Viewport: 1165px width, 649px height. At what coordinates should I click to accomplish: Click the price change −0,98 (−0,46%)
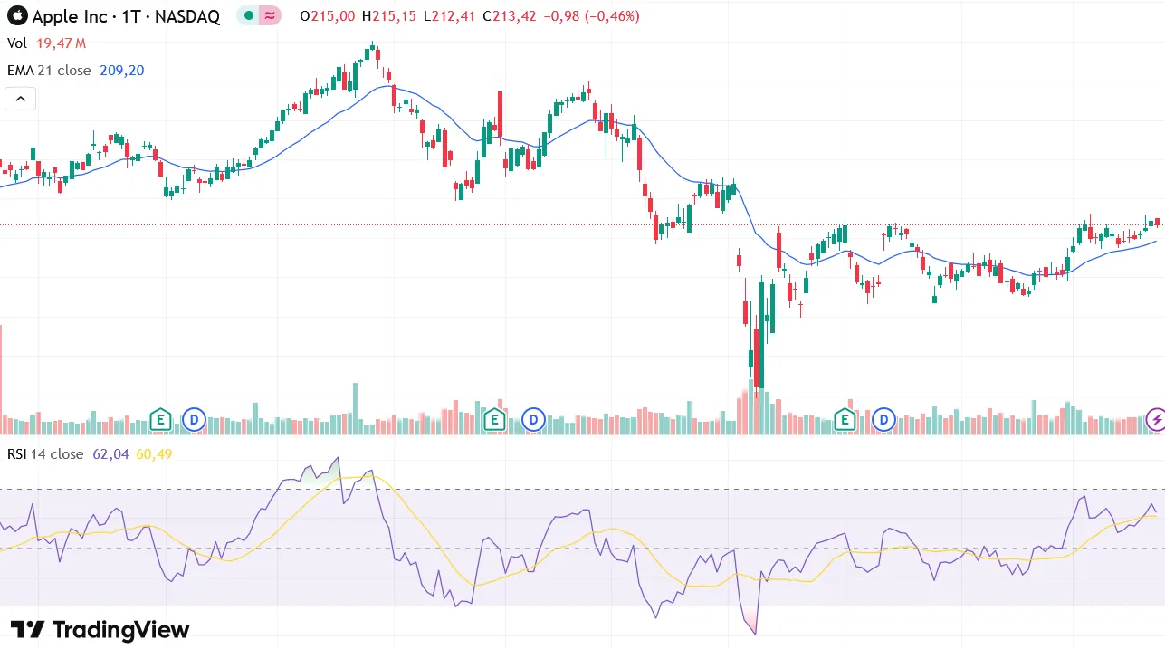pyautogui.click(x=591, y=16)
